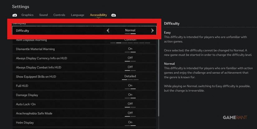Toggle Arachnophobia Safe Mode off value
This screenshot has width=257, height=129.
[130, 113]
